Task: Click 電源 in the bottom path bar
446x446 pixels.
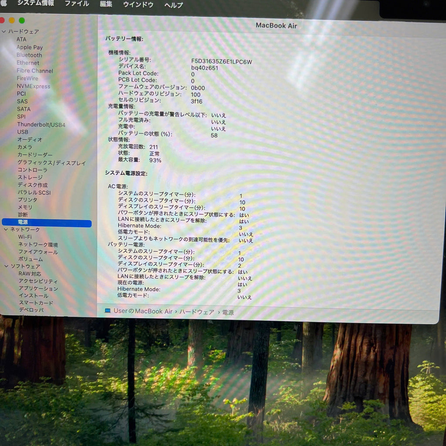Action: coord(228,312)
